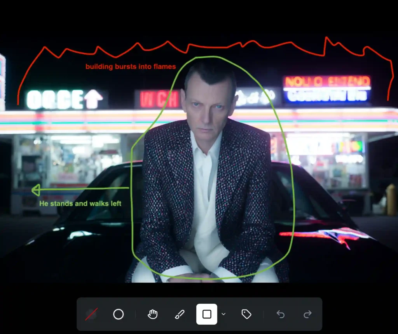Click the green arrow's arrowhead
This screenshot has height=334, width=398.
coord(36,190)
